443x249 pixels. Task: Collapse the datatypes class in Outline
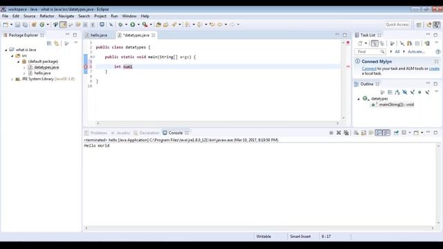coord(359,99)
